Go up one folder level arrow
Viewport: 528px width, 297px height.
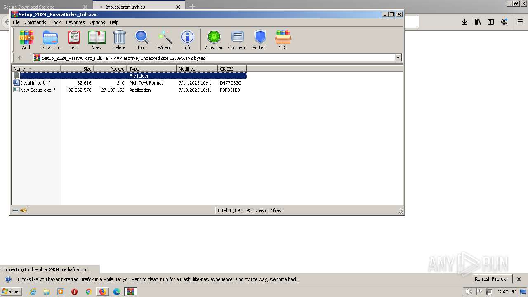click(x=19, y=58)
